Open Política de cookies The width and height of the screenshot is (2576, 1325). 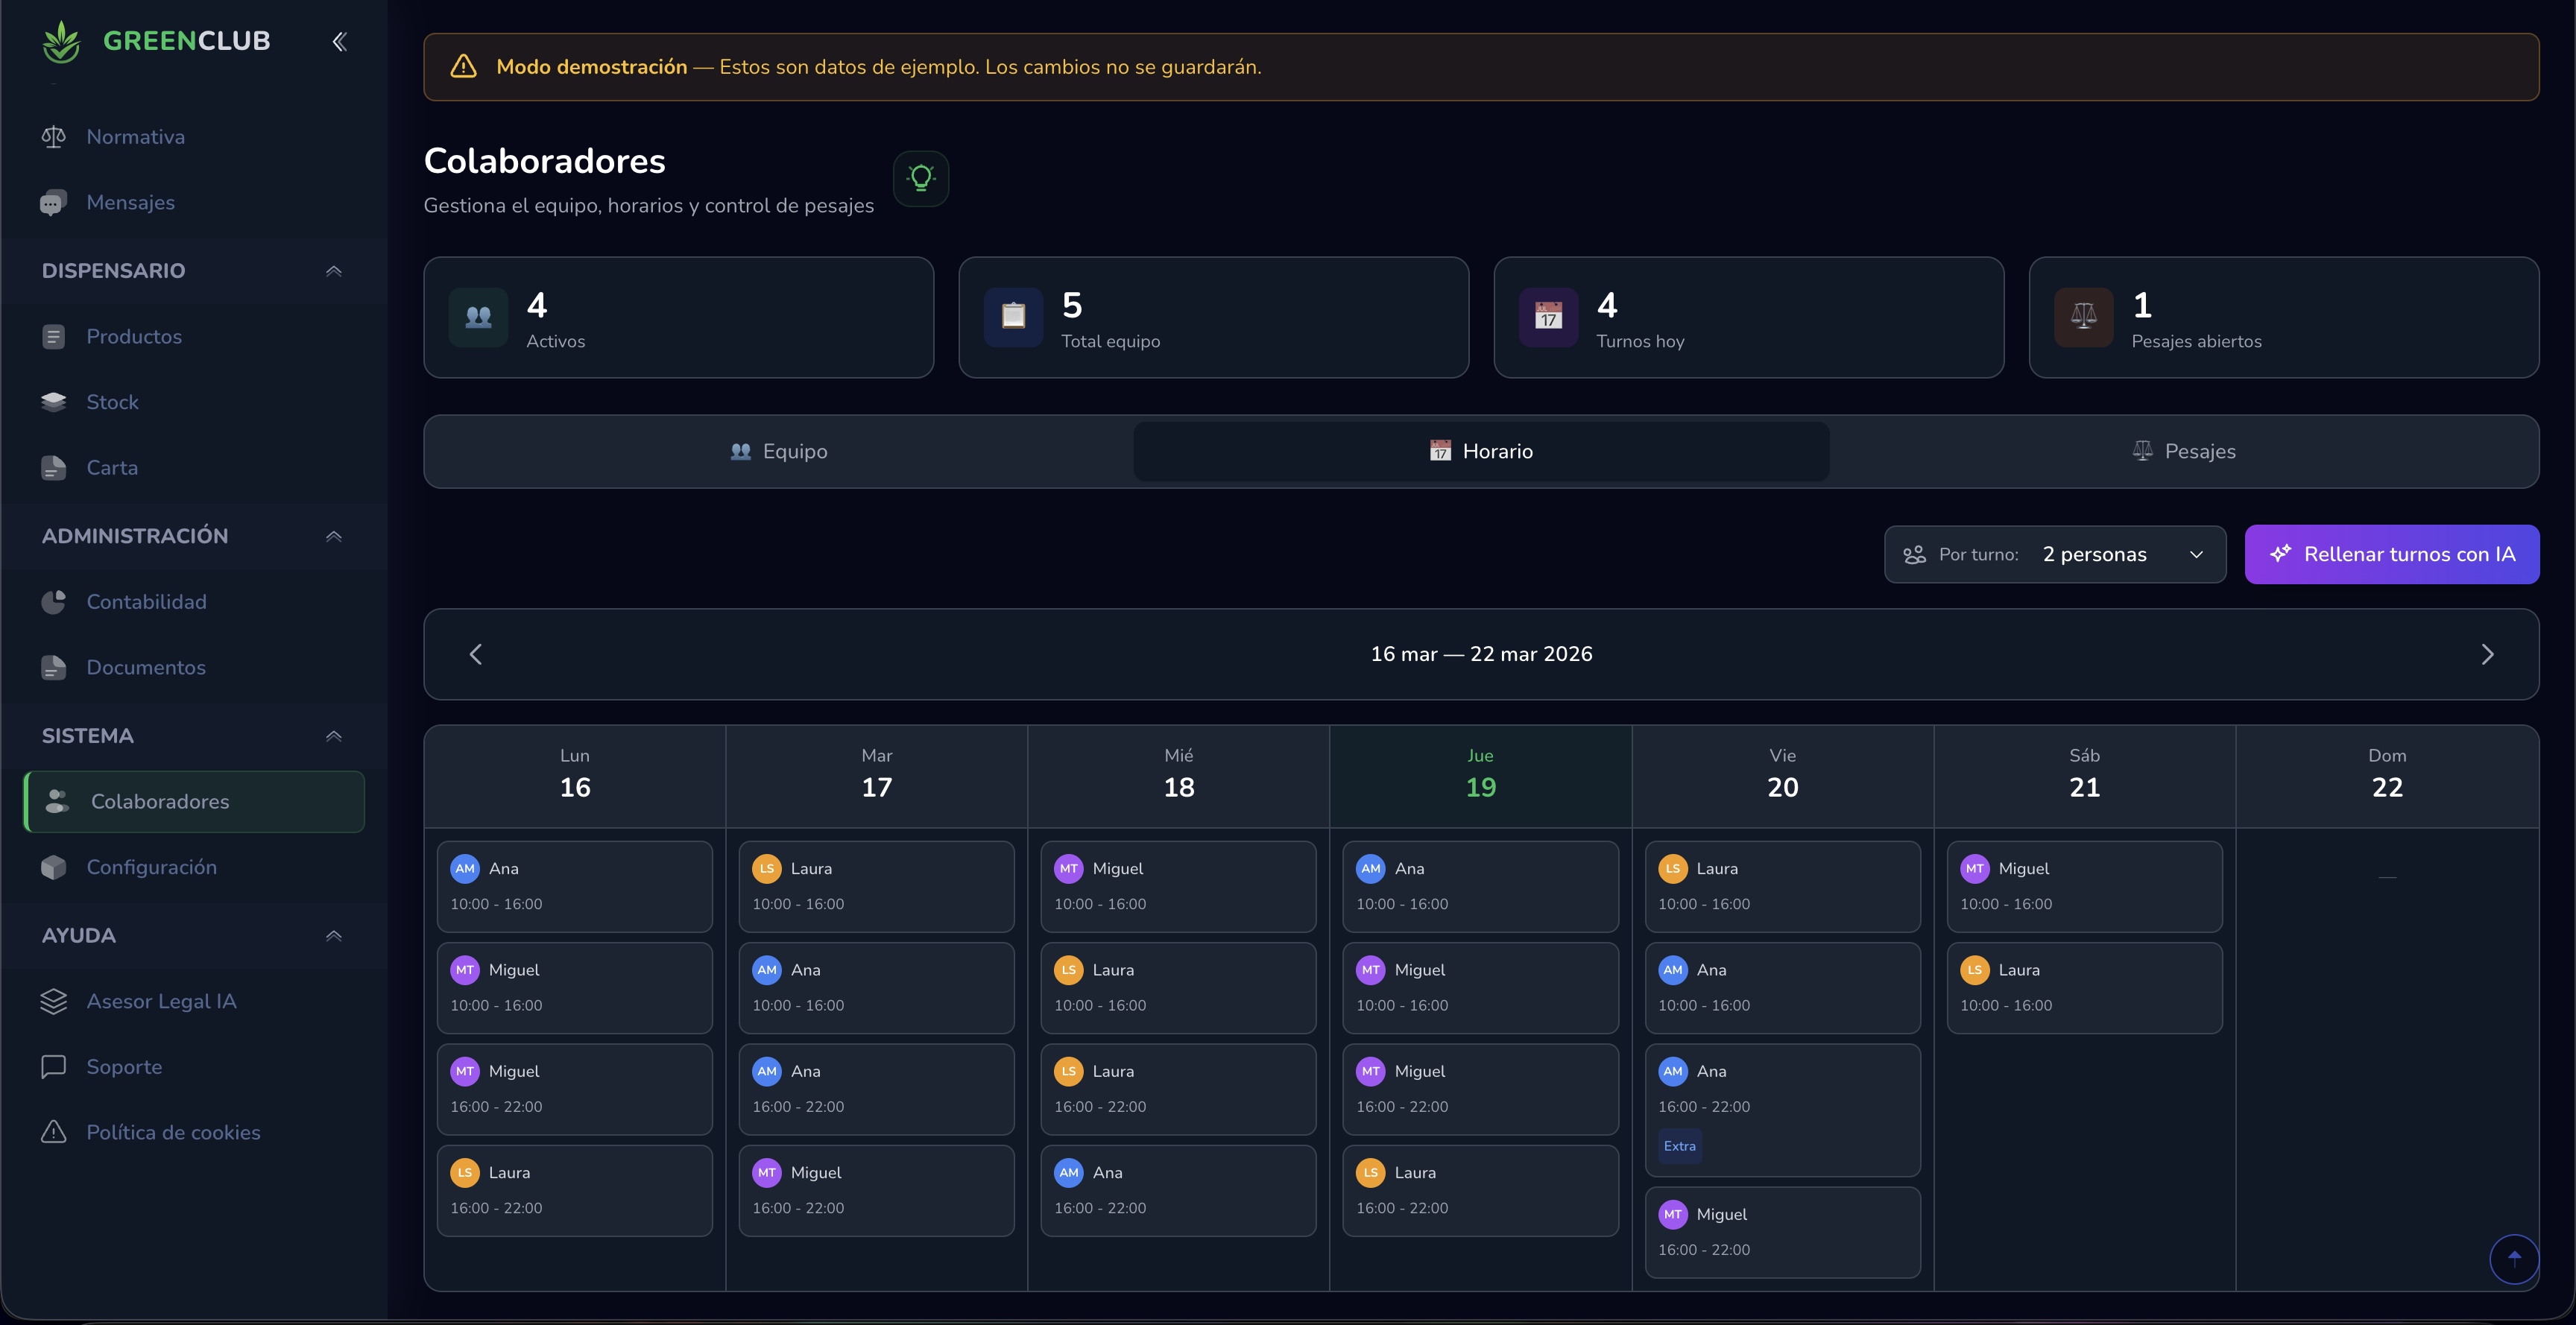click(x=172, y=1132)
